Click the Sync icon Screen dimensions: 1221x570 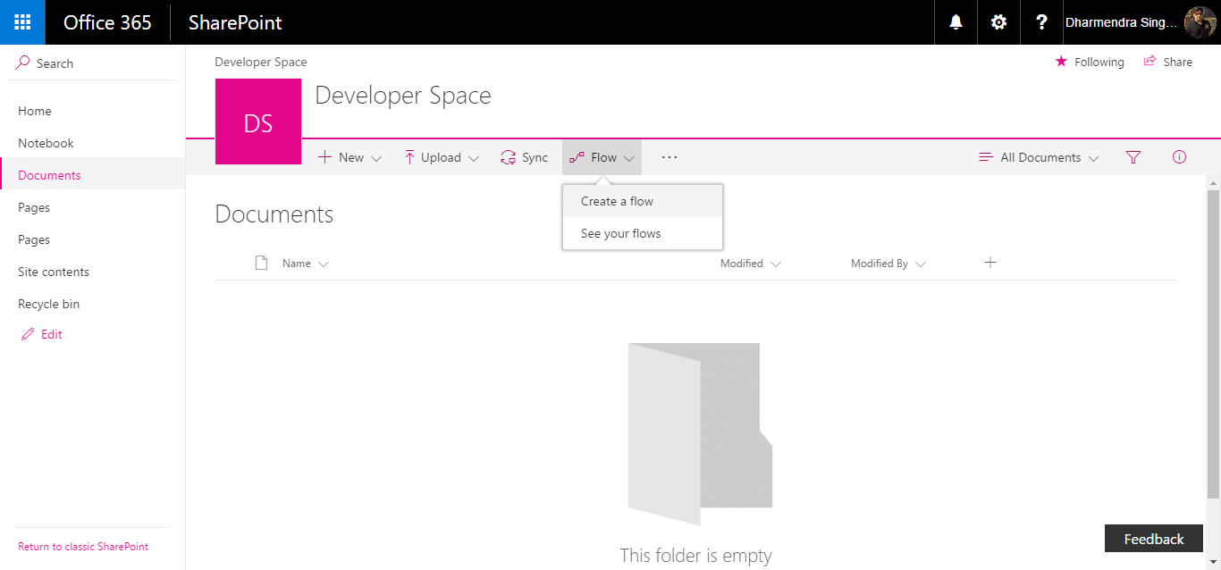[509, 157]
